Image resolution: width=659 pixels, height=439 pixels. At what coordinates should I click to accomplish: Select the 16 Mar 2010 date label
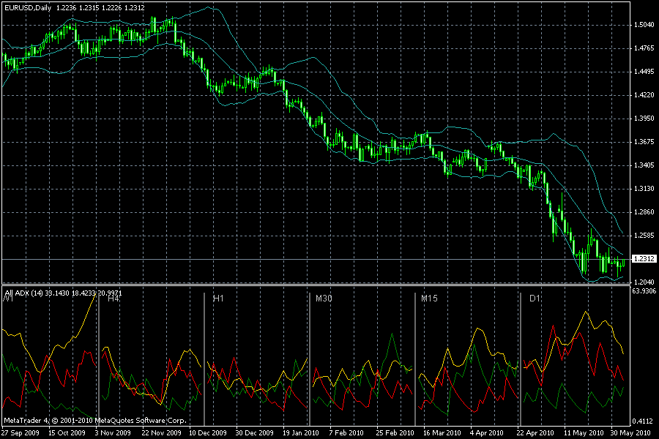(x=442, y=432)
